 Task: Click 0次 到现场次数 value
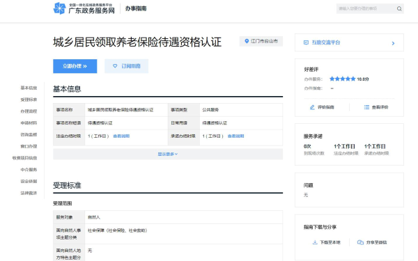coord(307,146)
